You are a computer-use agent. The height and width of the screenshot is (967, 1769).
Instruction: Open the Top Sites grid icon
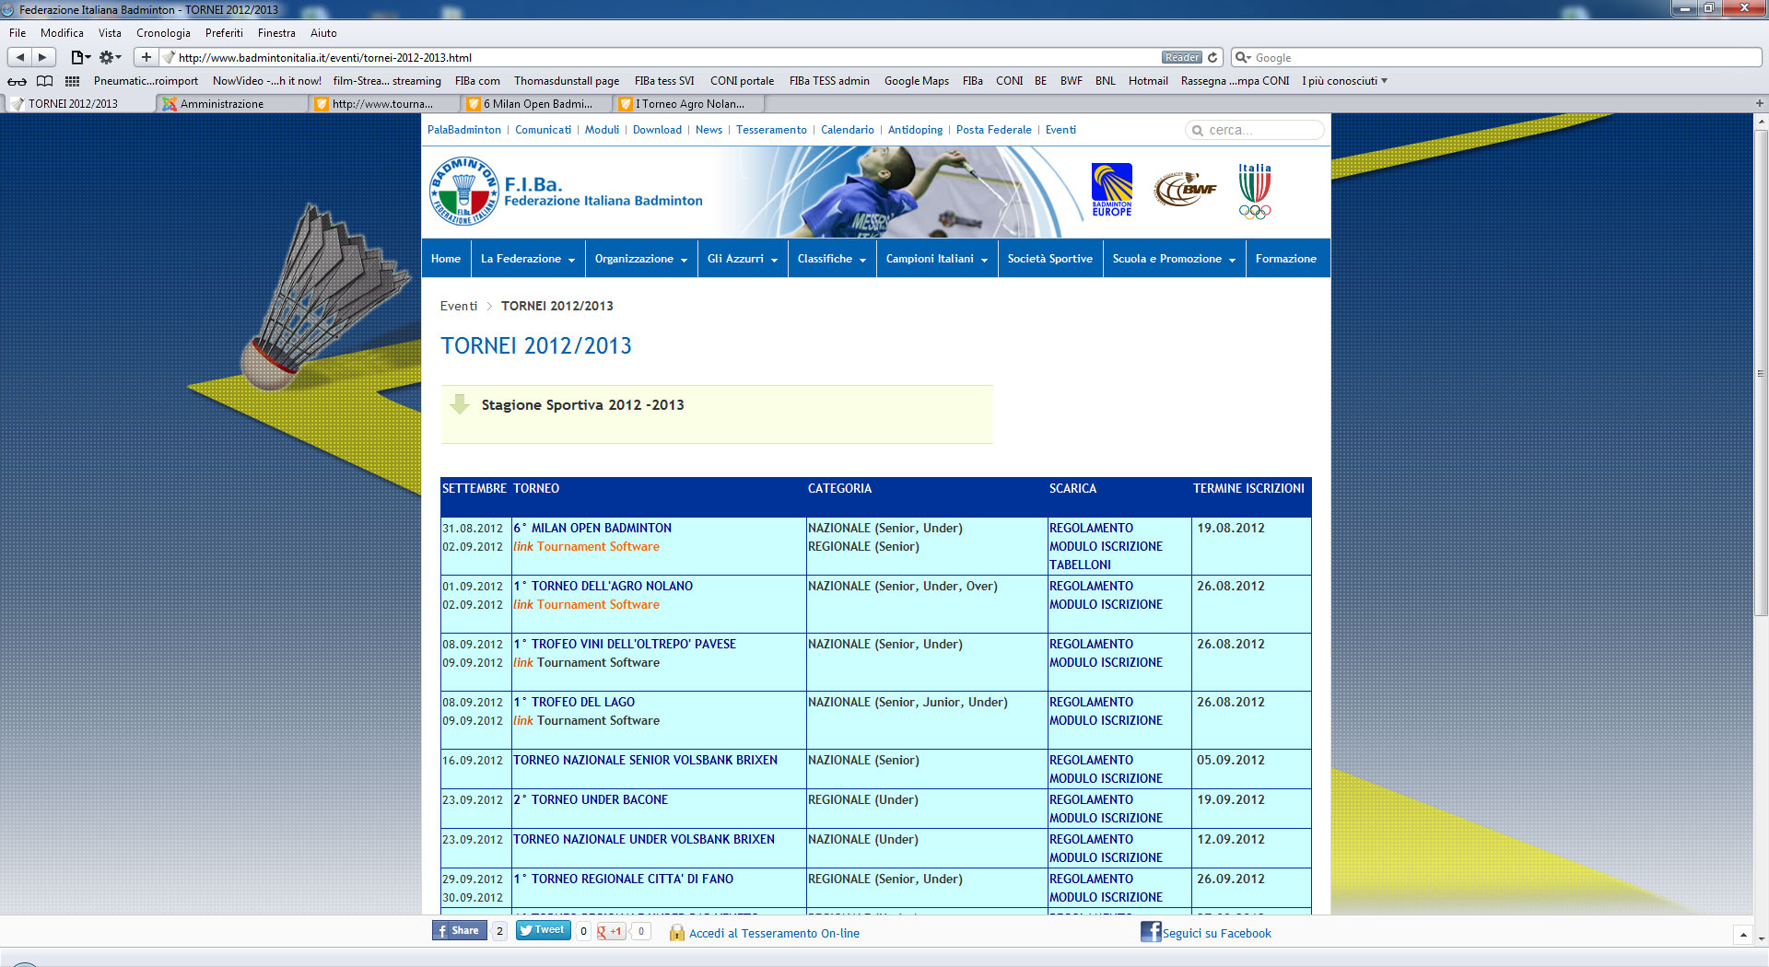coord(72,81)
